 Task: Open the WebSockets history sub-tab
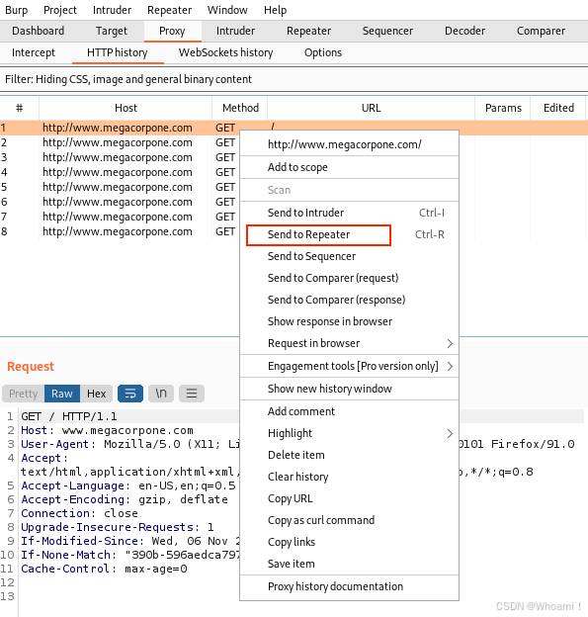tap(225, 52)
